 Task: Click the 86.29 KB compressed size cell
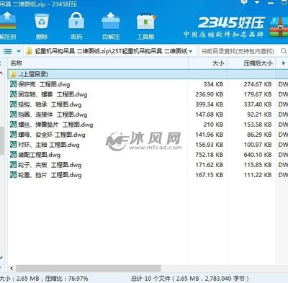click(x=259, y=135)
